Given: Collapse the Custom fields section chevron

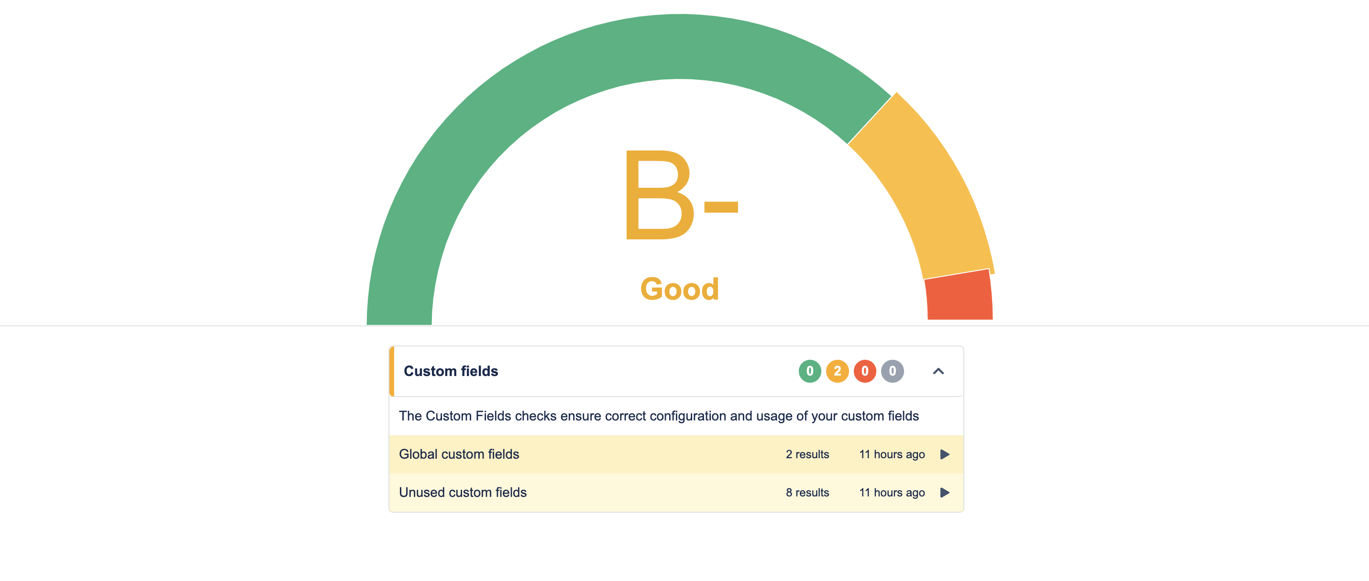Looking at the screenshot, I should pyautogui.click(x=938, y=371).
